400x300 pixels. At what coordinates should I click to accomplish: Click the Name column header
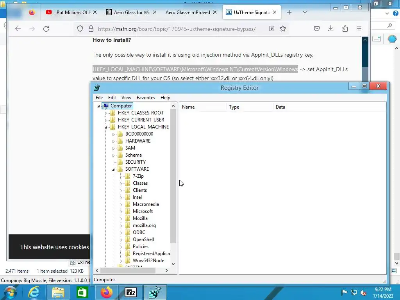point(203,107)
